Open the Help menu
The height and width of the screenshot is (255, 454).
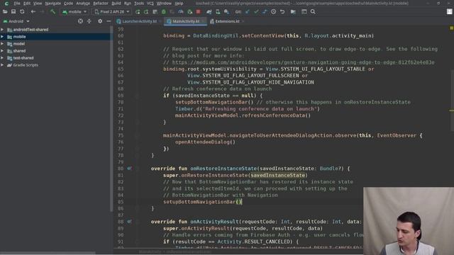(179, 4)
